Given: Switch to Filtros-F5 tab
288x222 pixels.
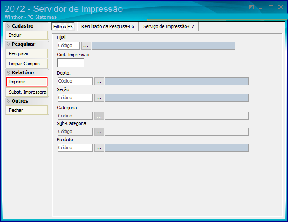Looking at the screenshot, I should click(x=63, y=27).
